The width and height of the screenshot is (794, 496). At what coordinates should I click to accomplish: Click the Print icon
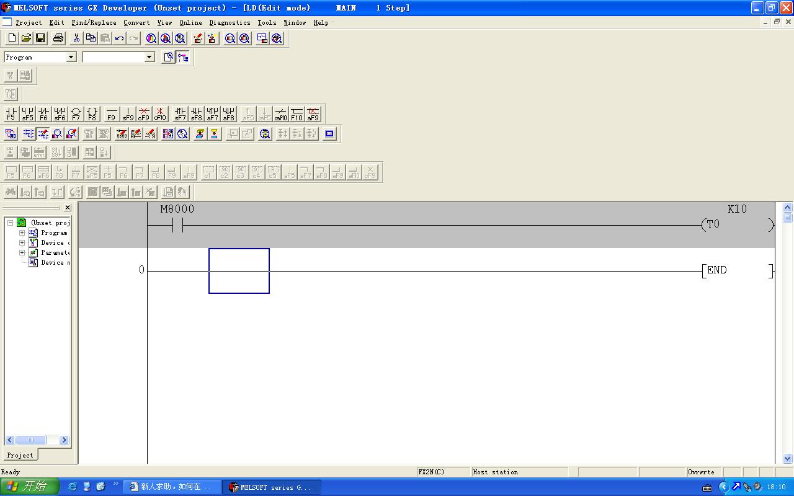tap(58, 38)
